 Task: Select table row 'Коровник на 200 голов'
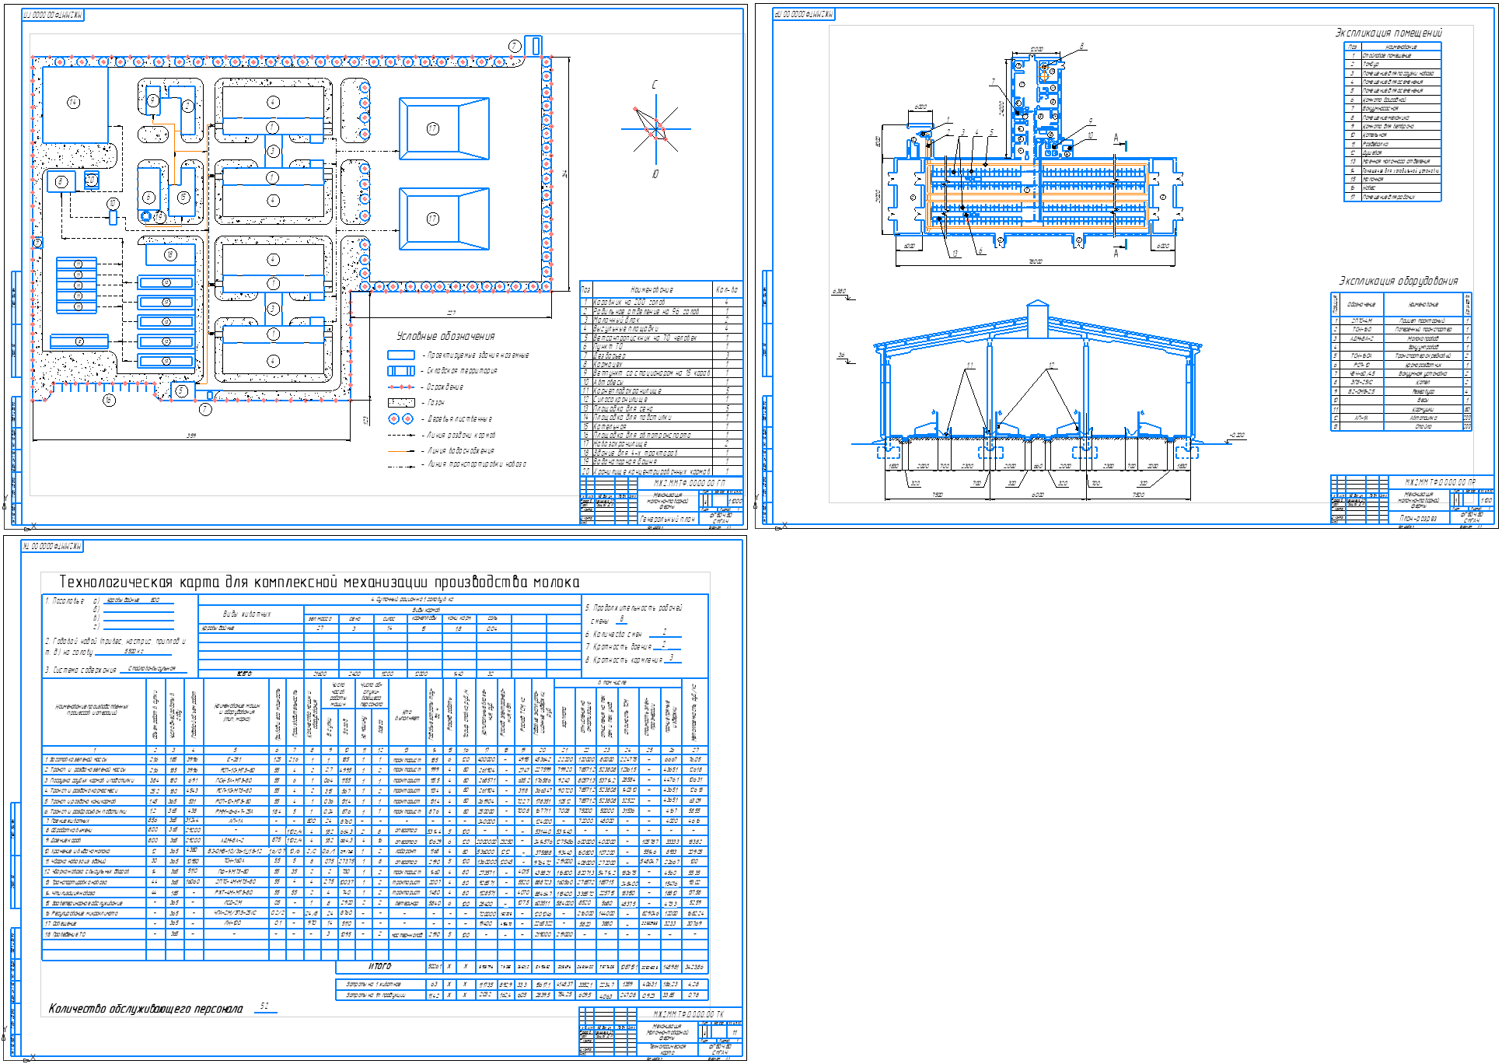tap(662, 302)
